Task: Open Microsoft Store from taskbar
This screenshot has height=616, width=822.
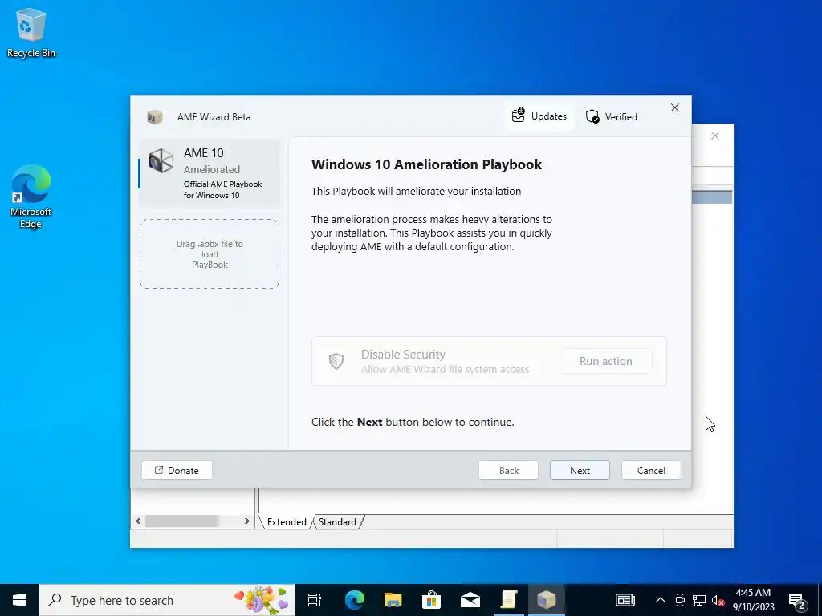Action: (x=431, y=600)
